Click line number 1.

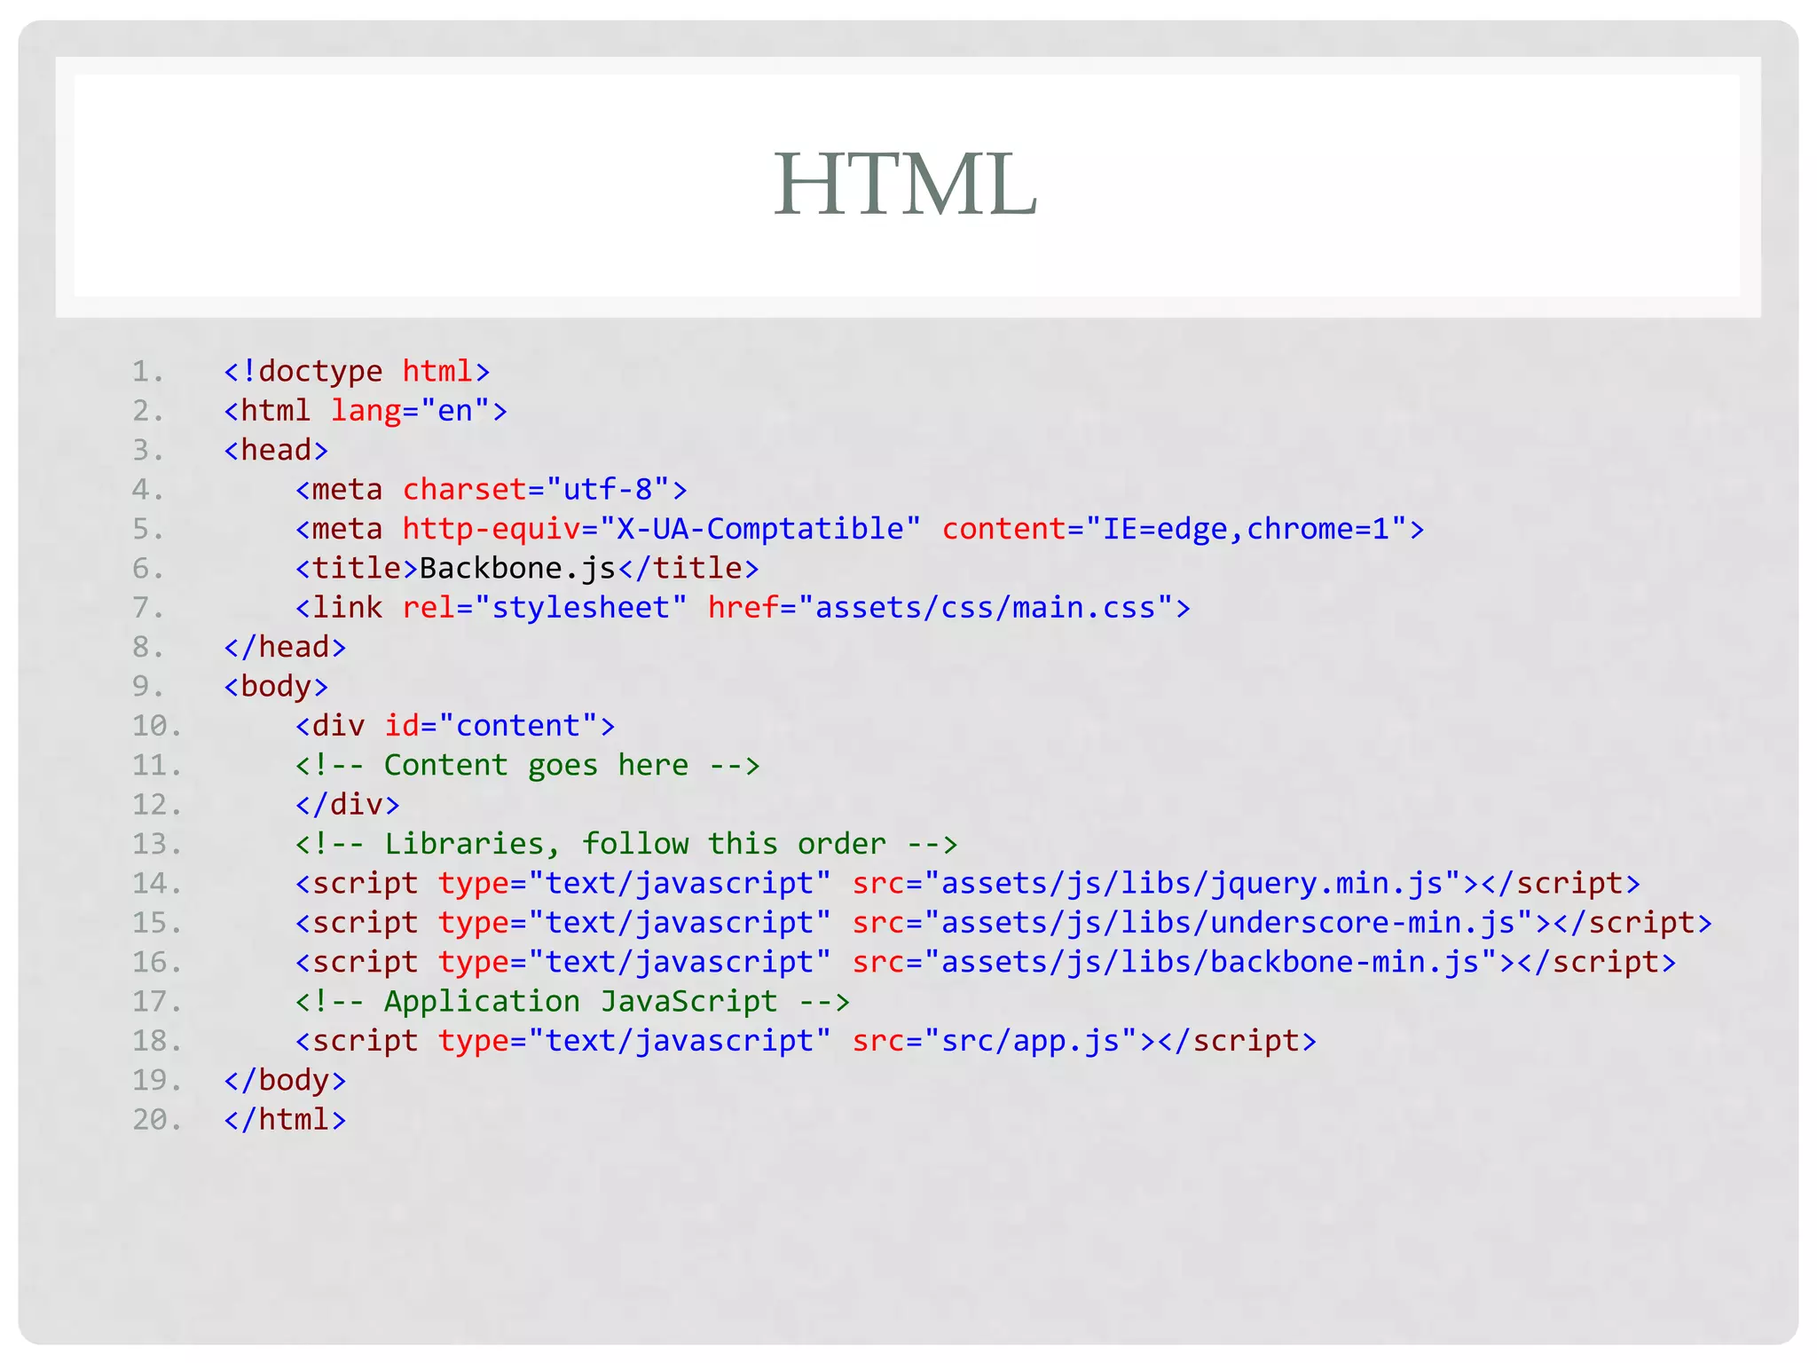pyautogui.click(x=148, y=371)
